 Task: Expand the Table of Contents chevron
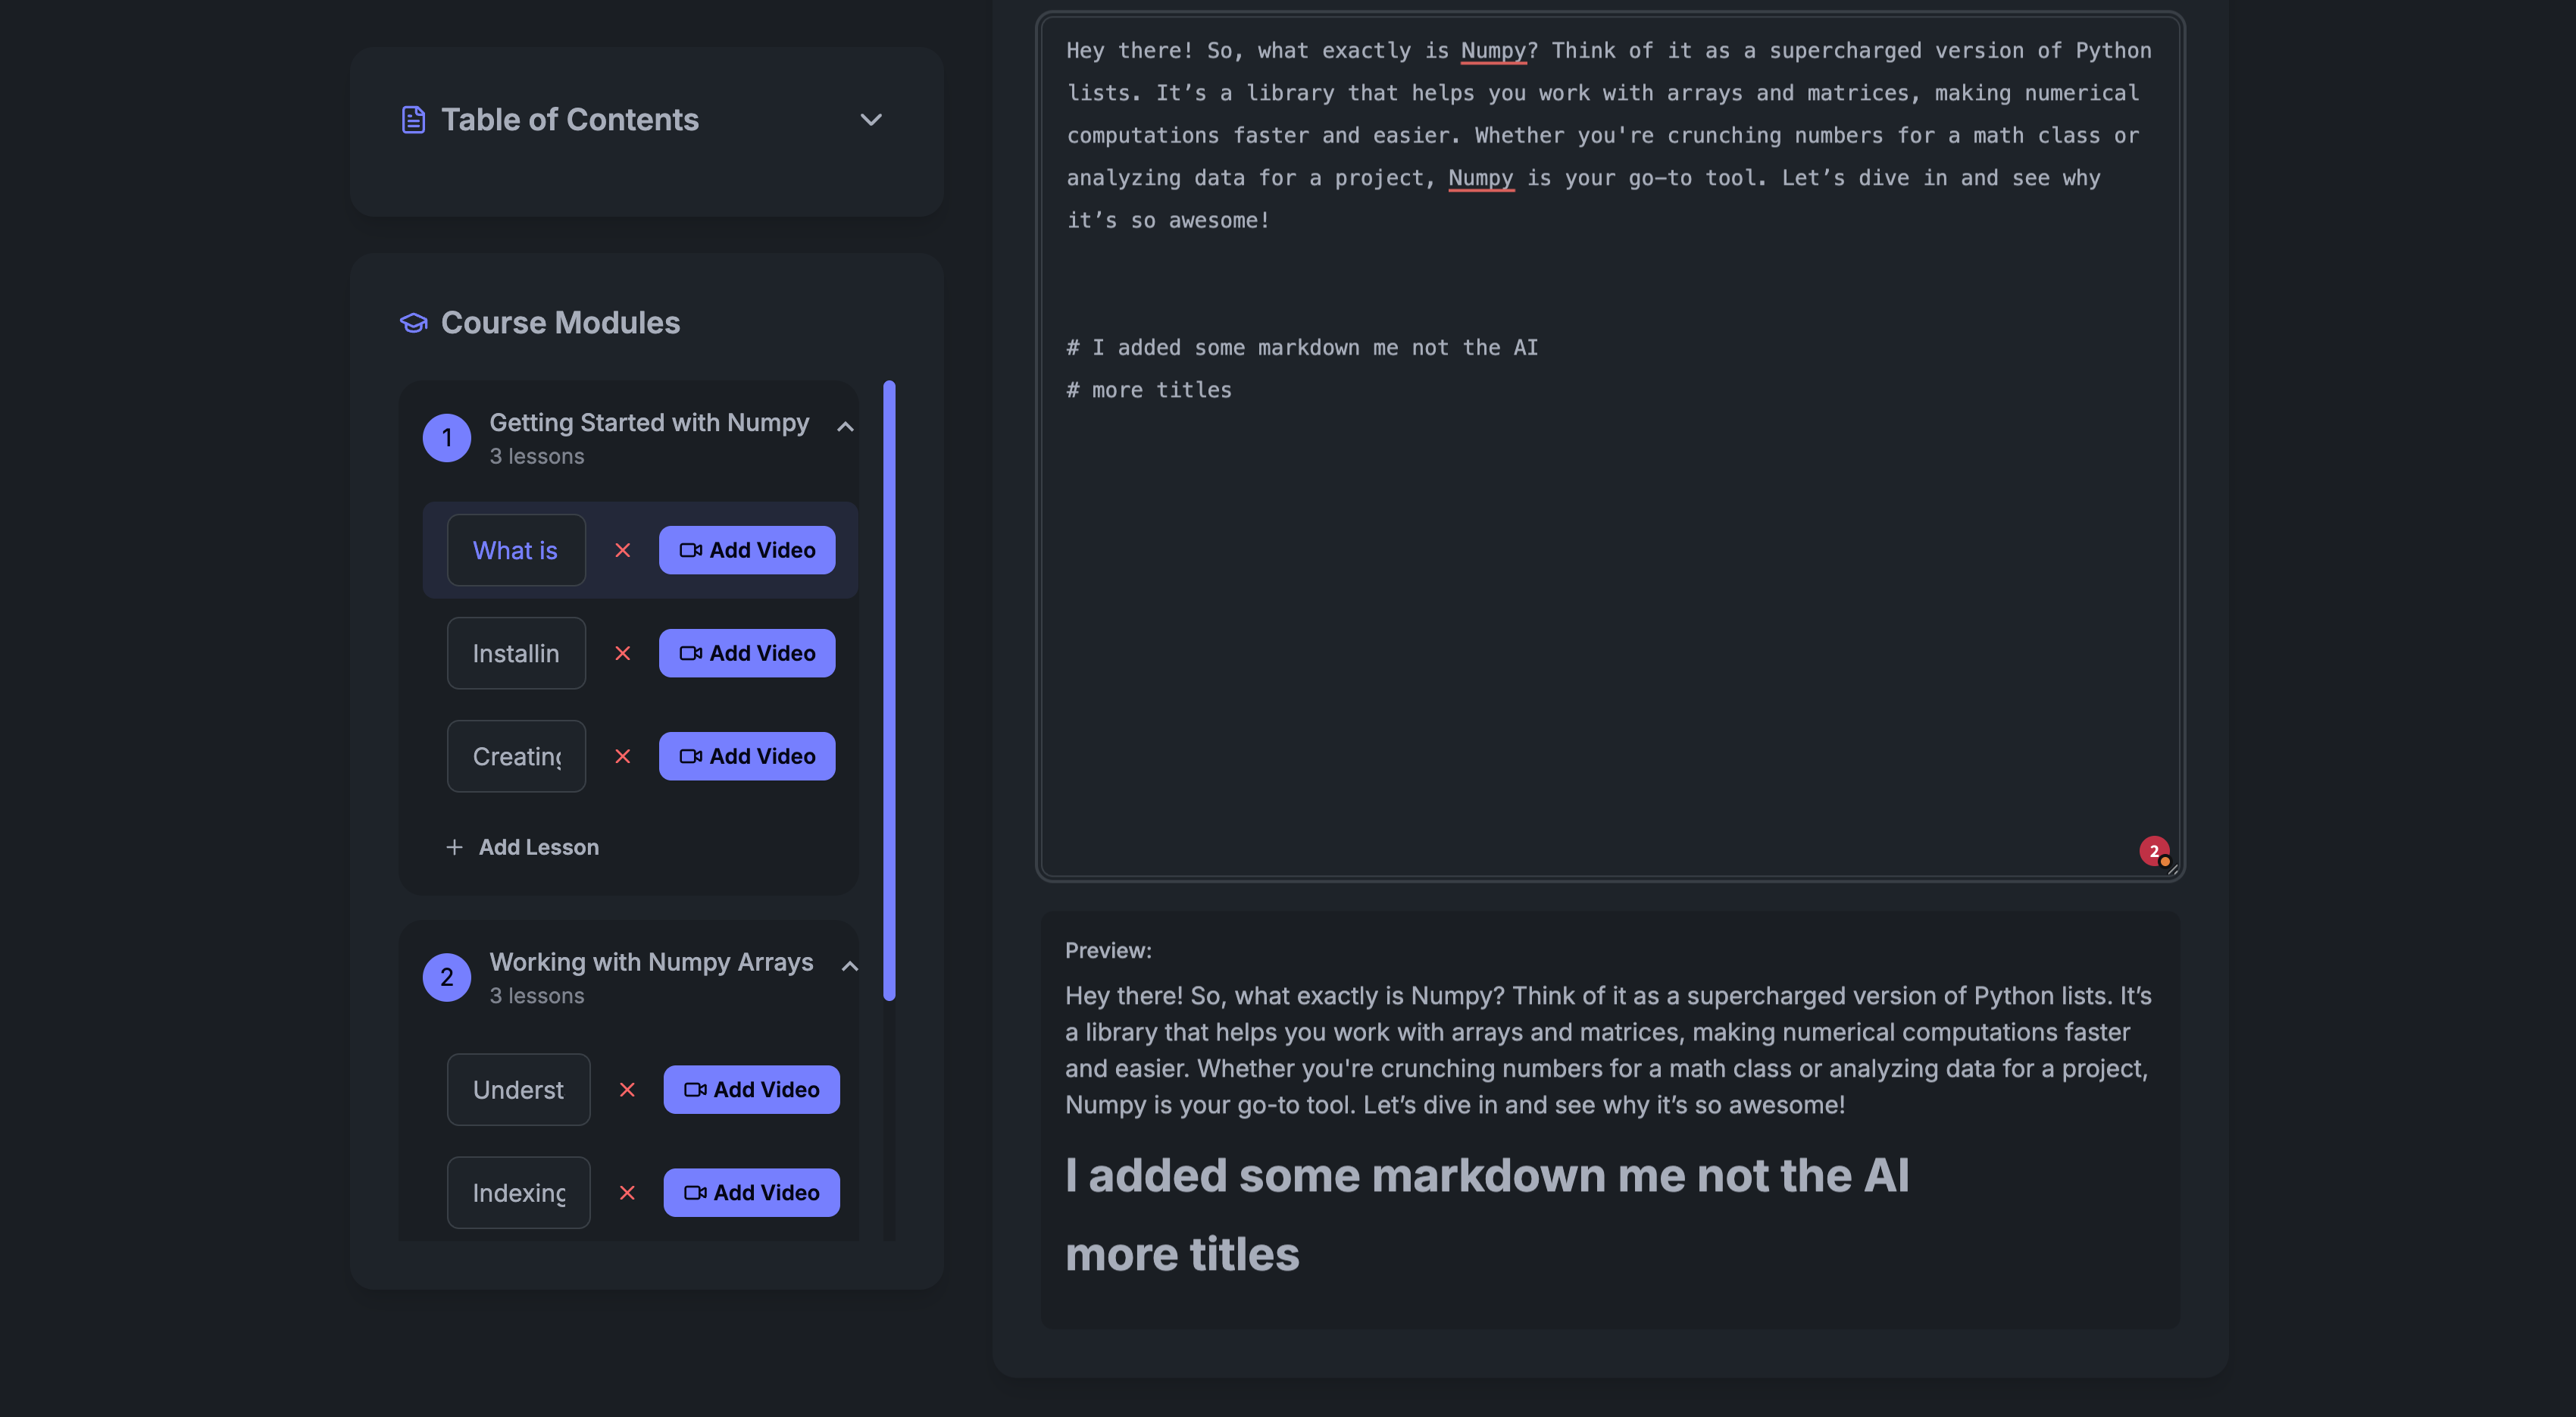[x=871, y=120]
